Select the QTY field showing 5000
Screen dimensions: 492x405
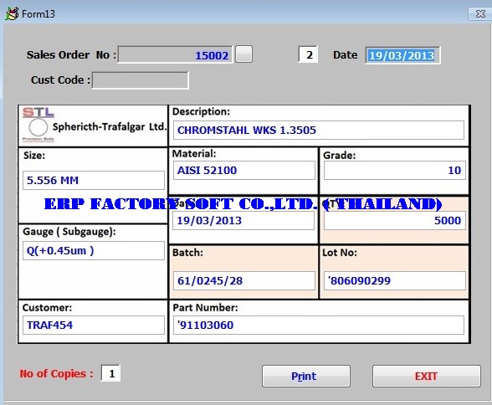pos(395,221)
